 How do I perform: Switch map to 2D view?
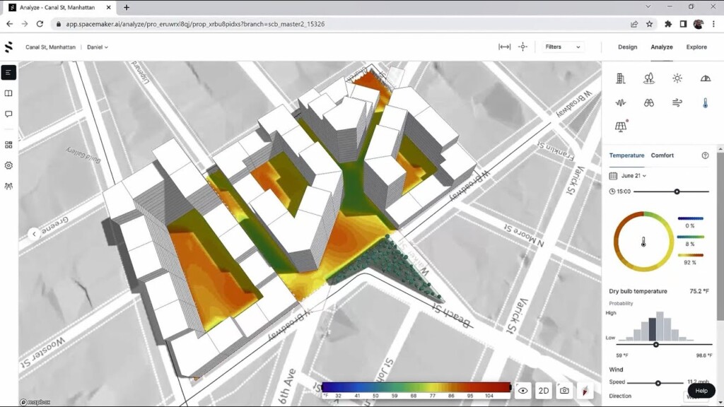click(x=544, y=390)
